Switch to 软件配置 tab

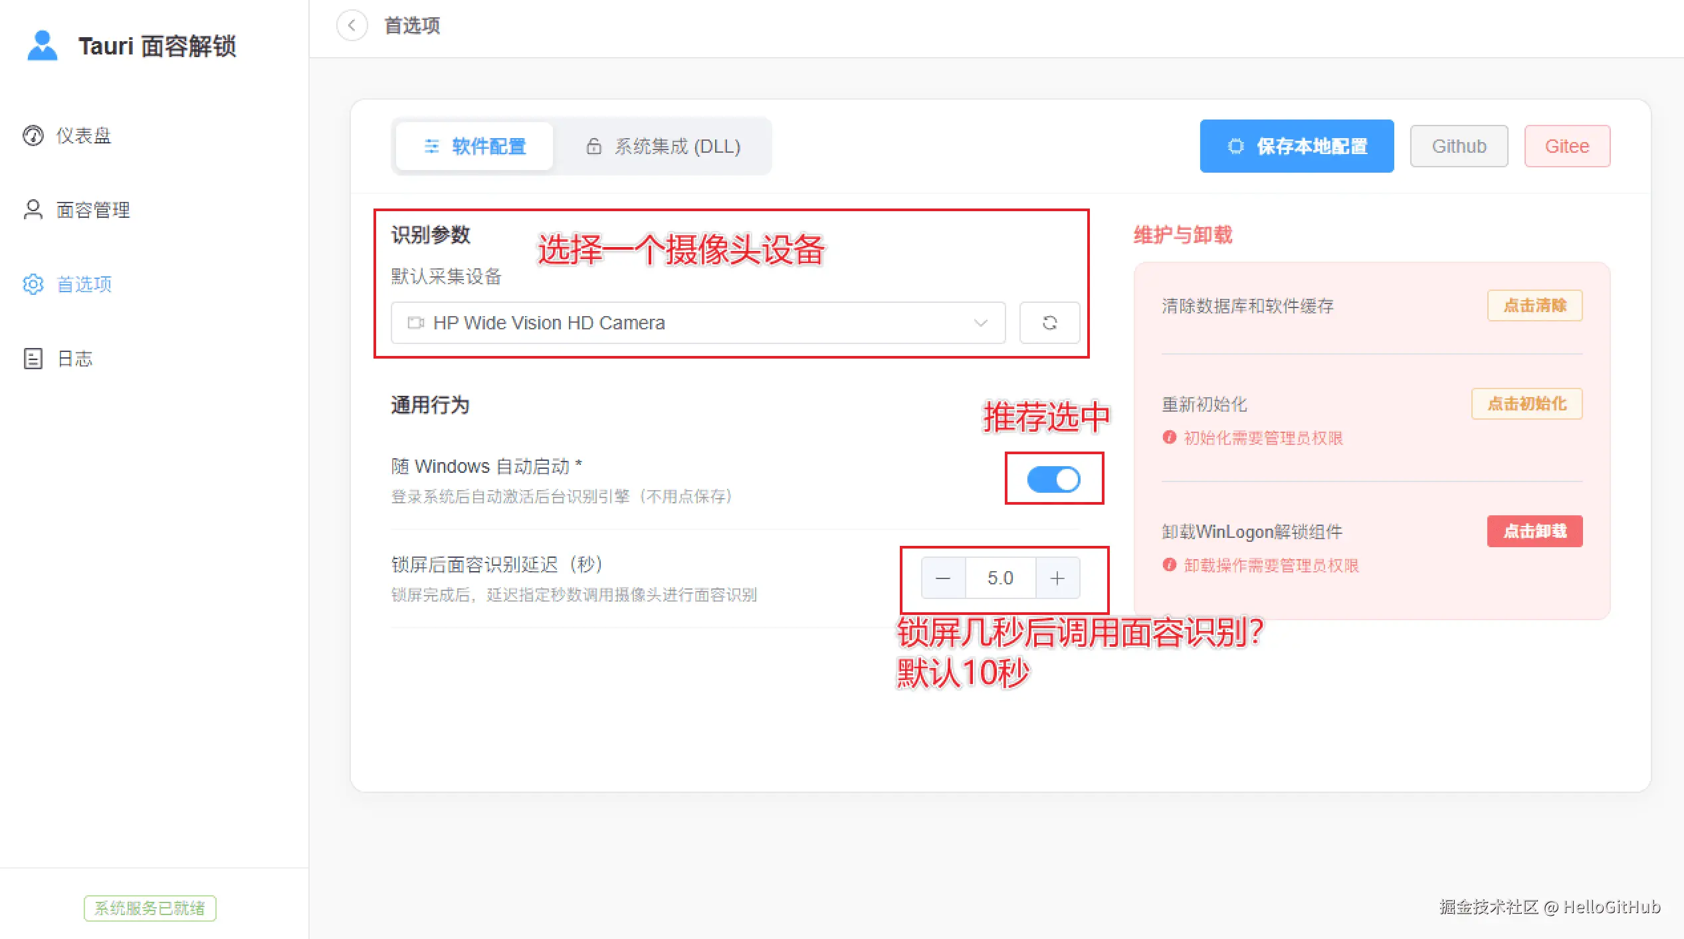tap(474, 146)
